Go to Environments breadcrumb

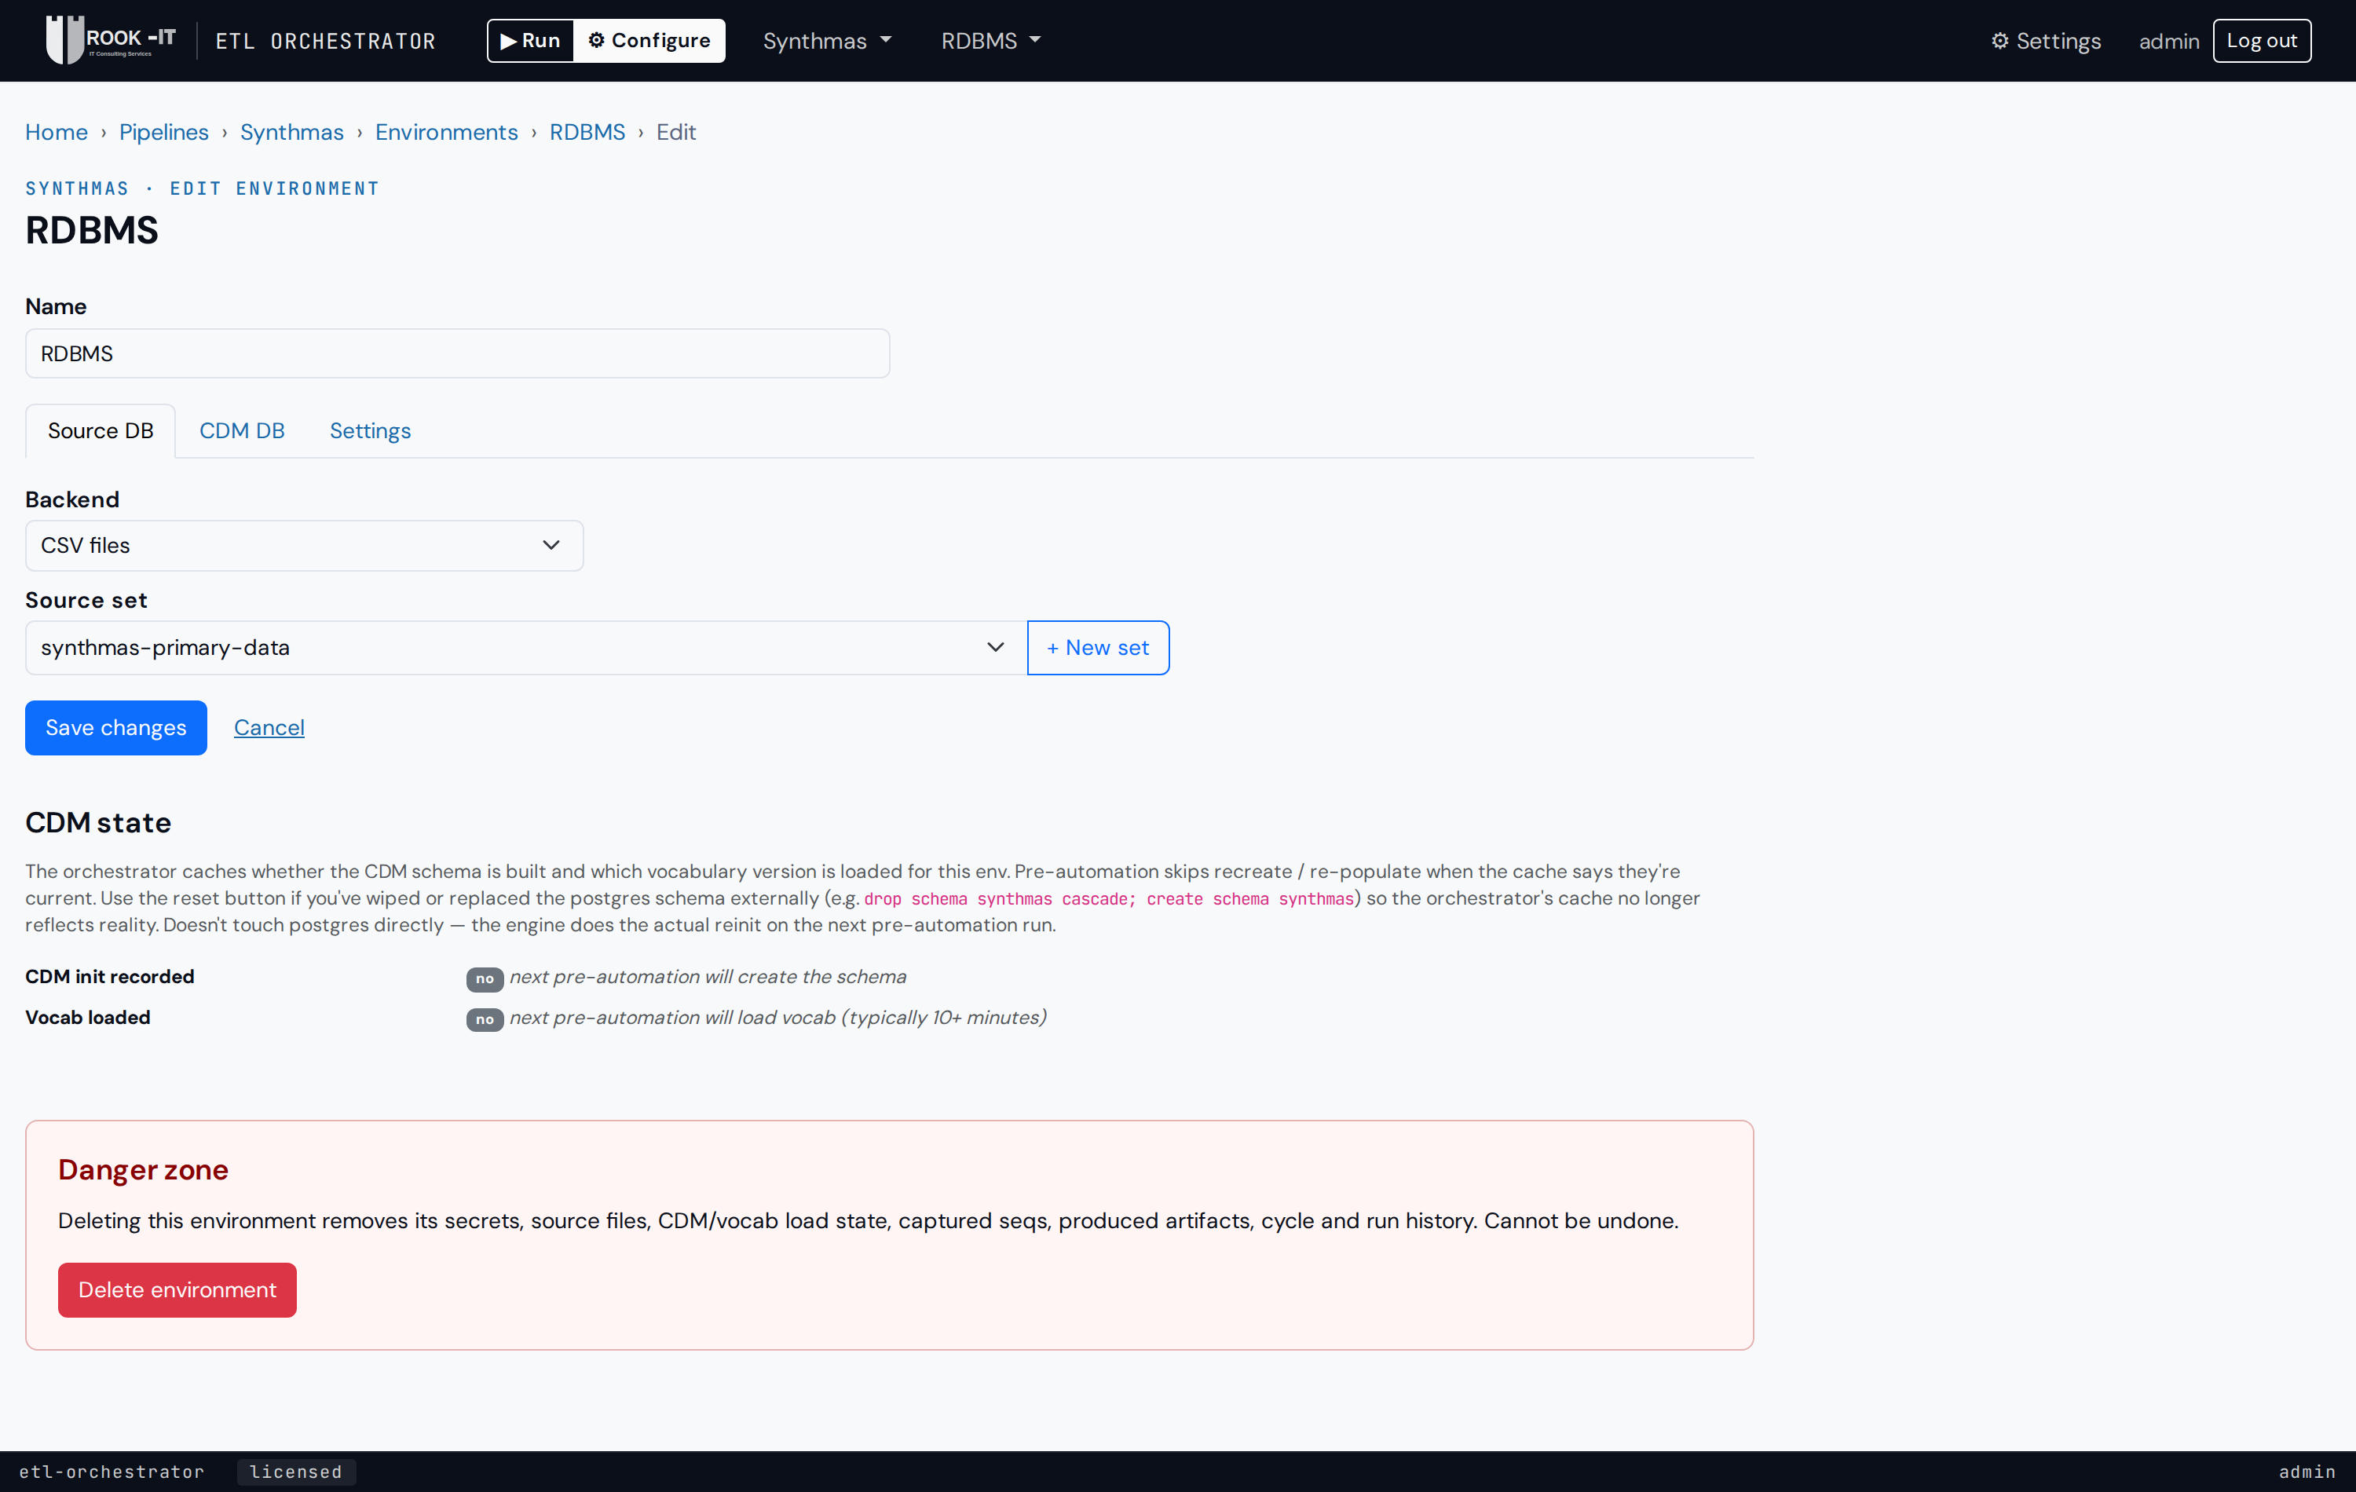[446, 132]
